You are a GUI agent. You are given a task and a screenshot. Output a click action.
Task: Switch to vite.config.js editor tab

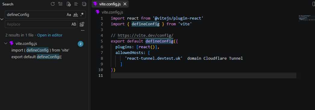click(x=110, y=4)
